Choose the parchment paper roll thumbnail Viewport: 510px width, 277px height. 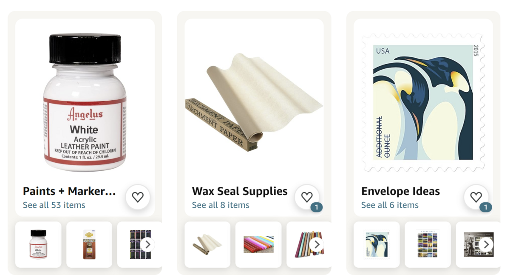click(x=207, y=245)
